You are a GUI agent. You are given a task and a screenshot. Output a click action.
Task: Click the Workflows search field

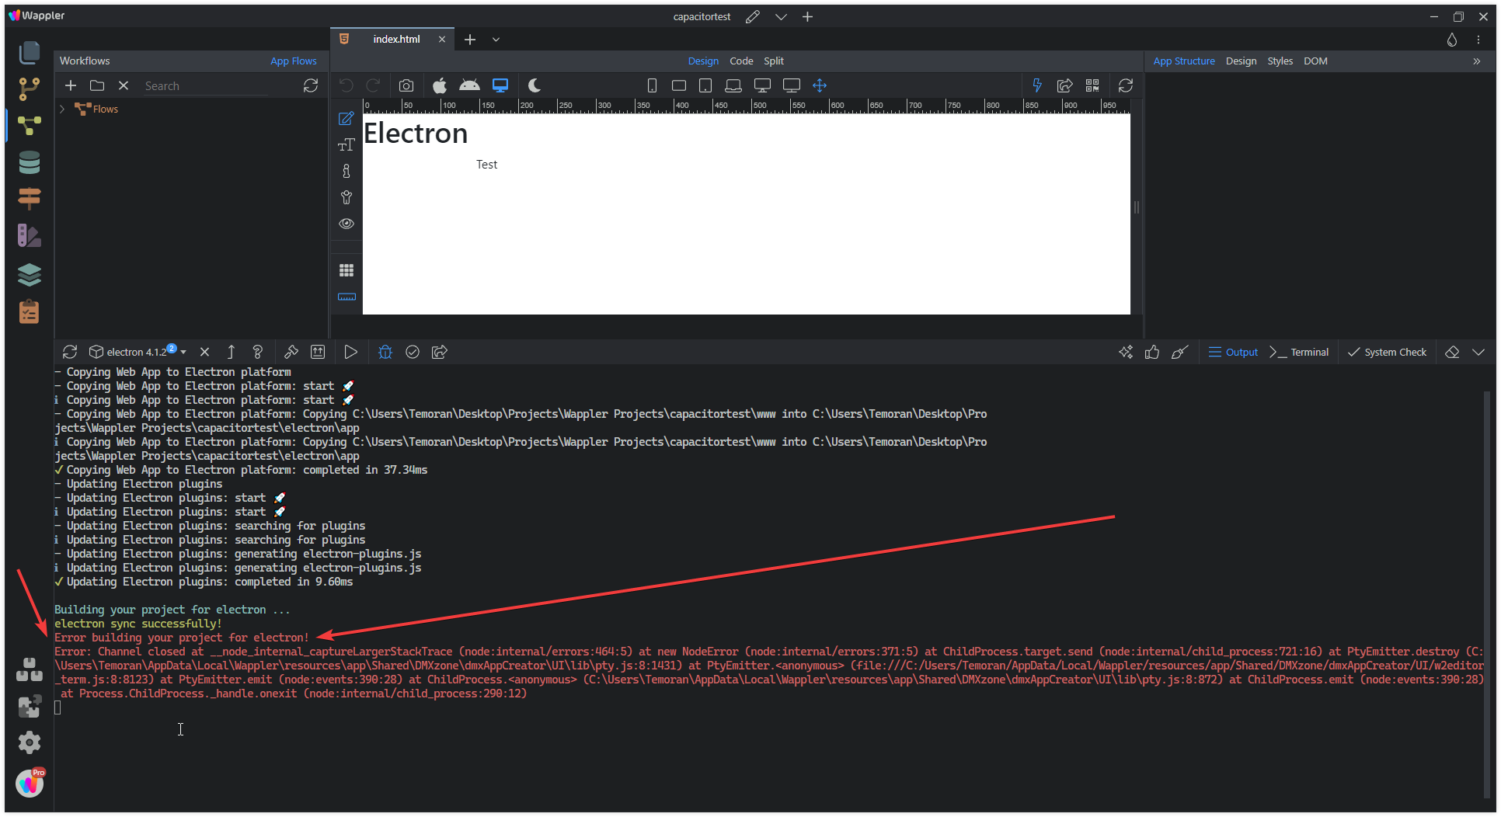[x=206, y=86]
